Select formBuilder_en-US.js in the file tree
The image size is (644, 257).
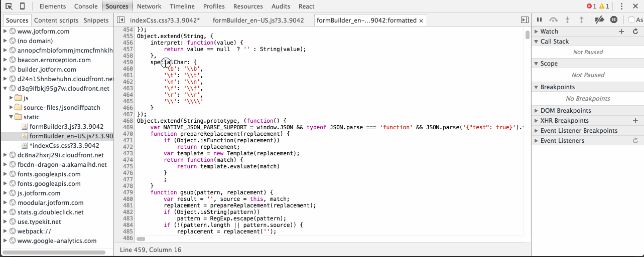point(71,136)
